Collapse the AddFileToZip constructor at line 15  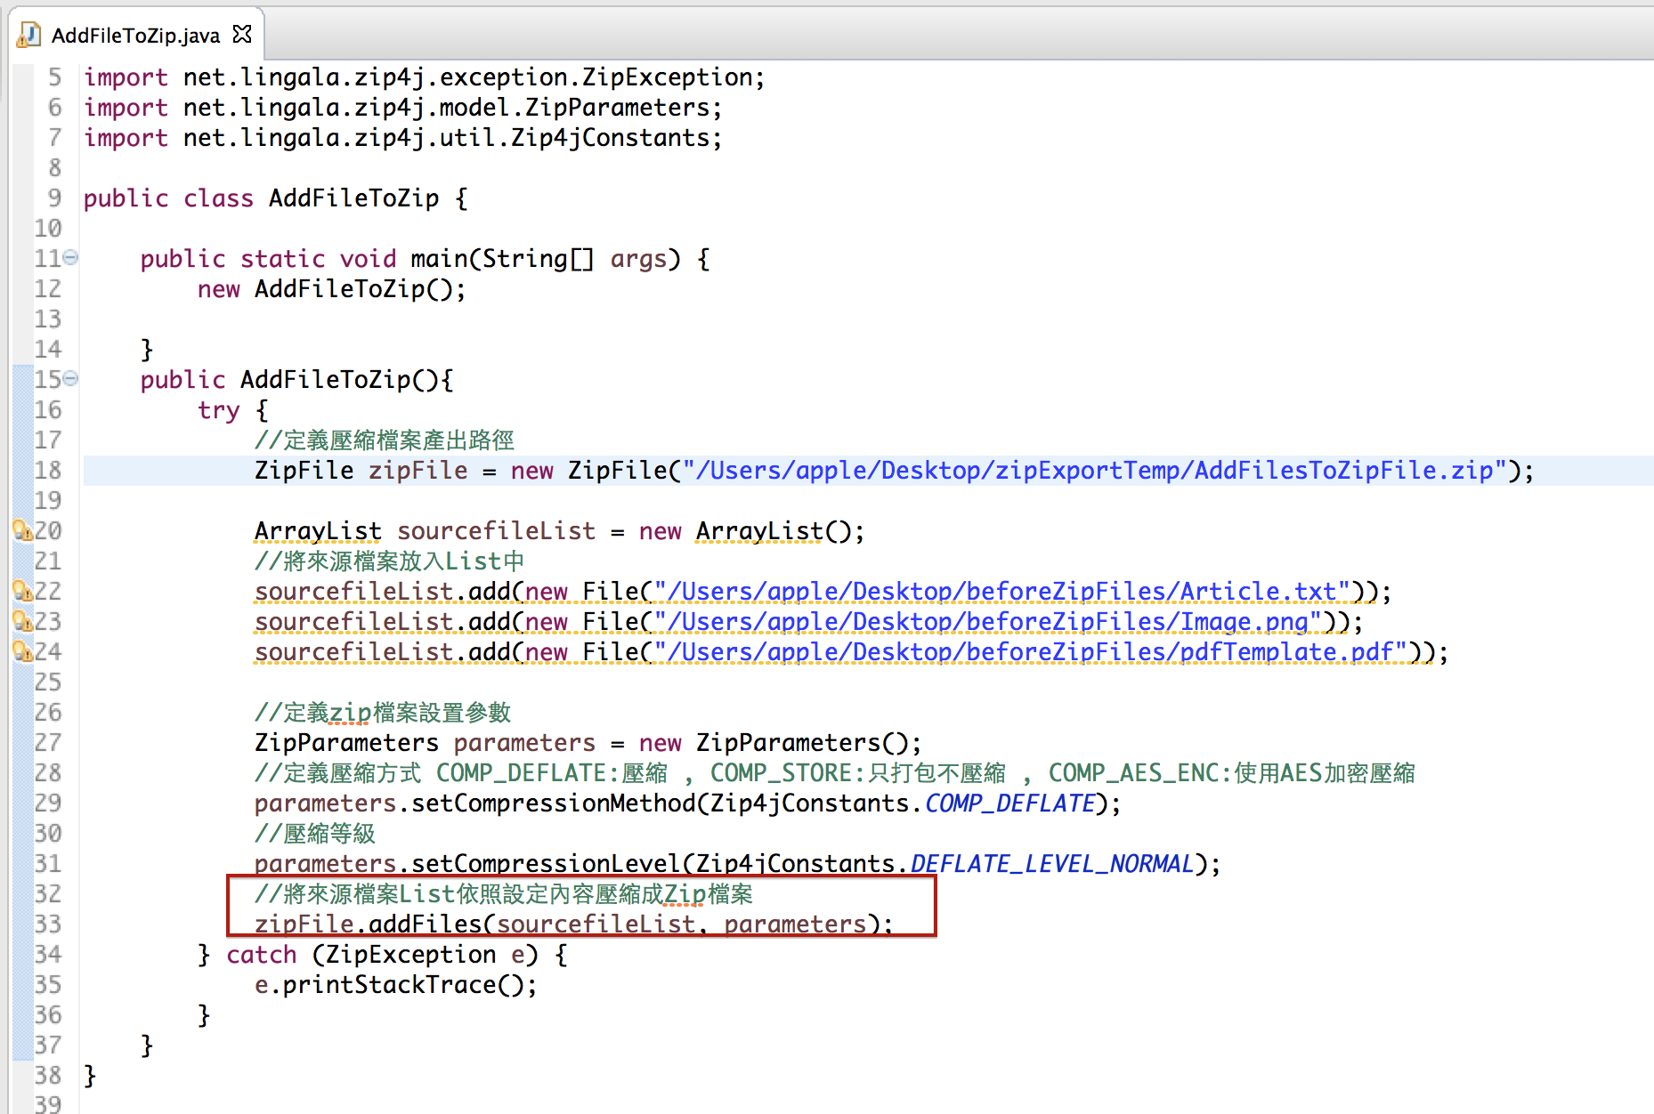(70, 379)
